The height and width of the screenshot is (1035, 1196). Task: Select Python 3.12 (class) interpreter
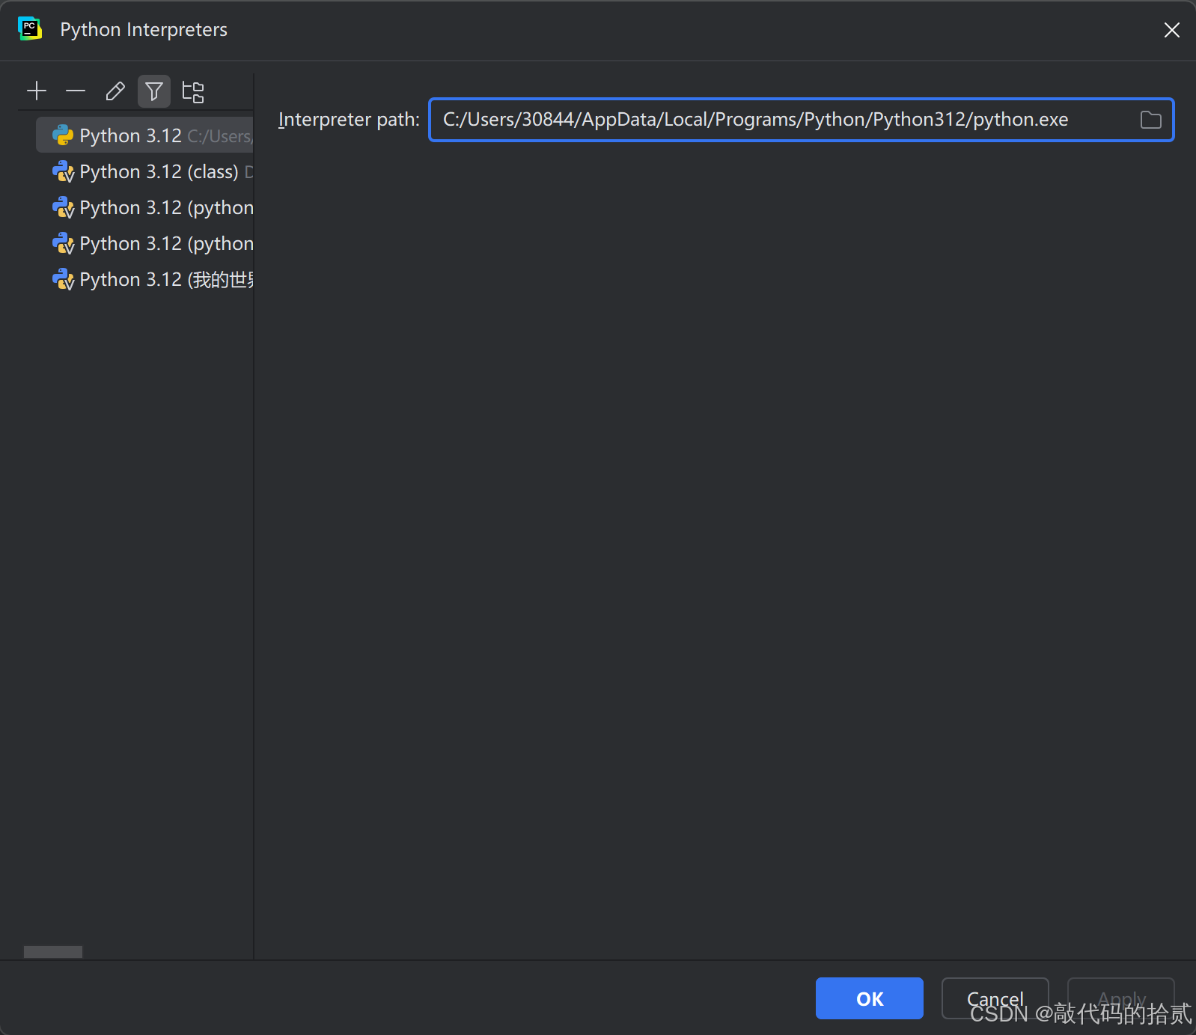click(x=145, y=171)
